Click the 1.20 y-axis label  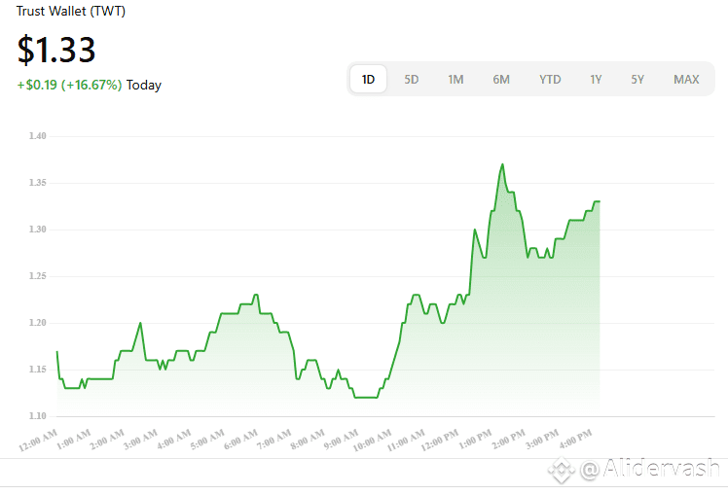(x=38, y=323)
